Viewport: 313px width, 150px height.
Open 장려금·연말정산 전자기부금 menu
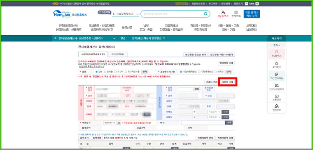(x=201, y=28)
